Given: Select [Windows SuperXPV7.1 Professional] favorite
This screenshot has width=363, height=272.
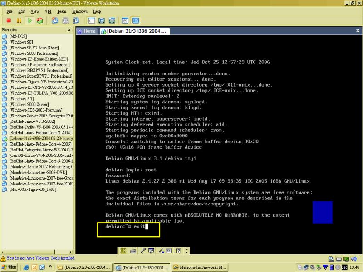Looking at the screenshot, I should point(41,76).
